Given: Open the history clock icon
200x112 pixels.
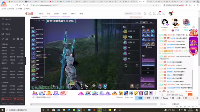Looking at the screenshot, I should [145, 13].
